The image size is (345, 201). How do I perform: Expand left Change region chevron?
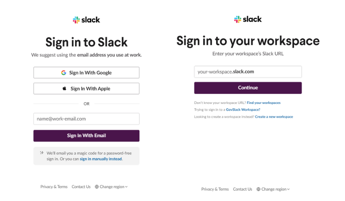126,187
